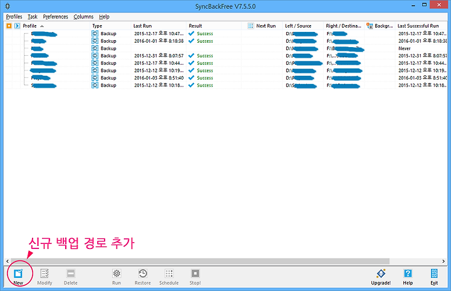
Task: Click backup type icon in 10:44 row
Action: click(95, 63)
